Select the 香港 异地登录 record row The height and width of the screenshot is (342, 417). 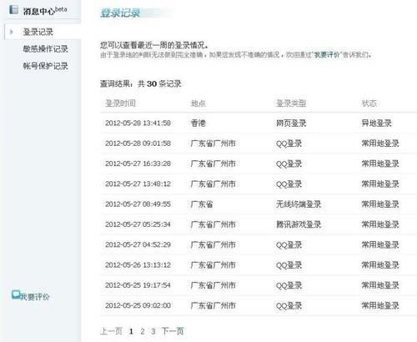point(259,123)
